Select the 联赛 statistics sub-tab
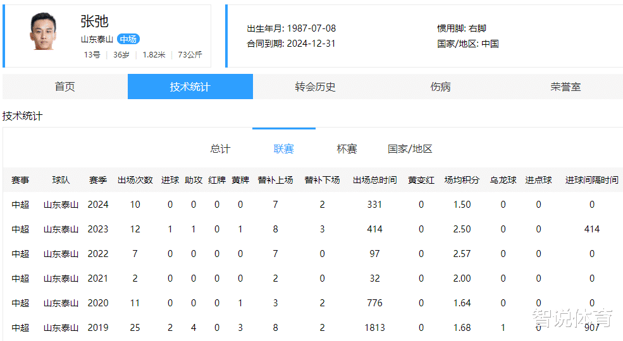623x341 pixels. pyautogui.click(x=284, y=148)
